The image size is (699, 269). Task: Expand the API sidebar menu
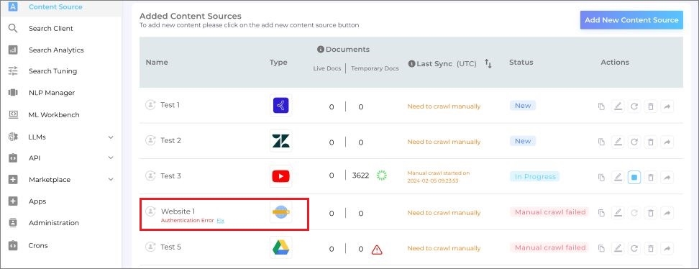point(111,158)
